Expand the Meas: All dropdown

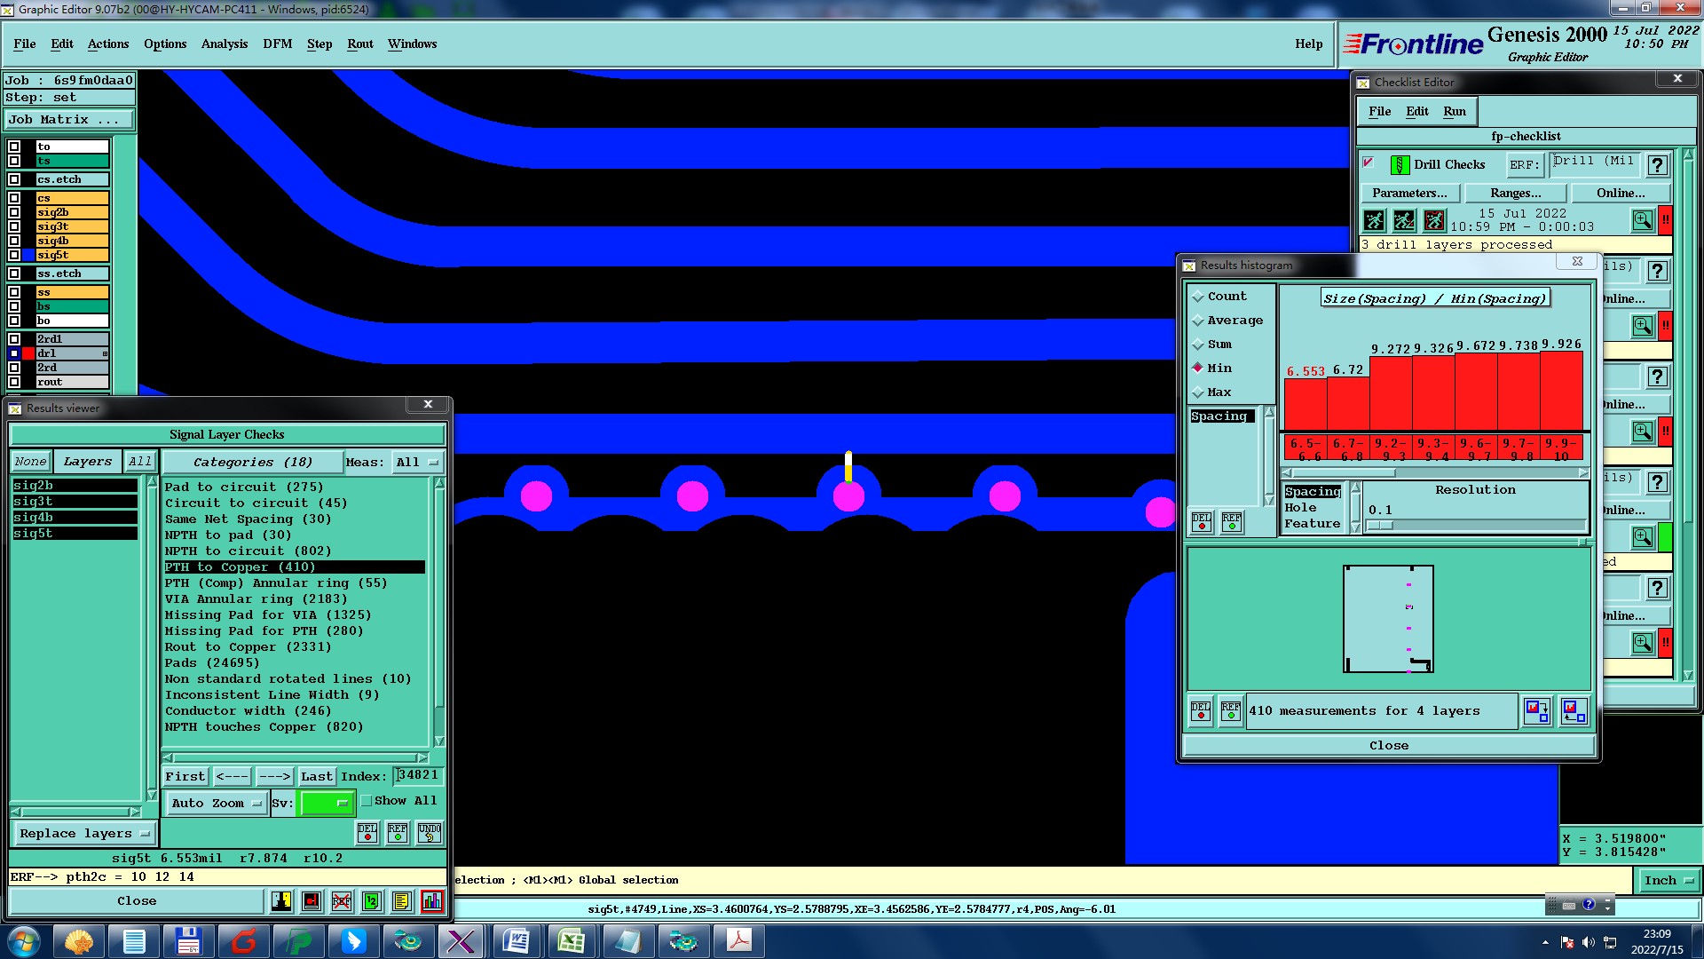(417, 463)
